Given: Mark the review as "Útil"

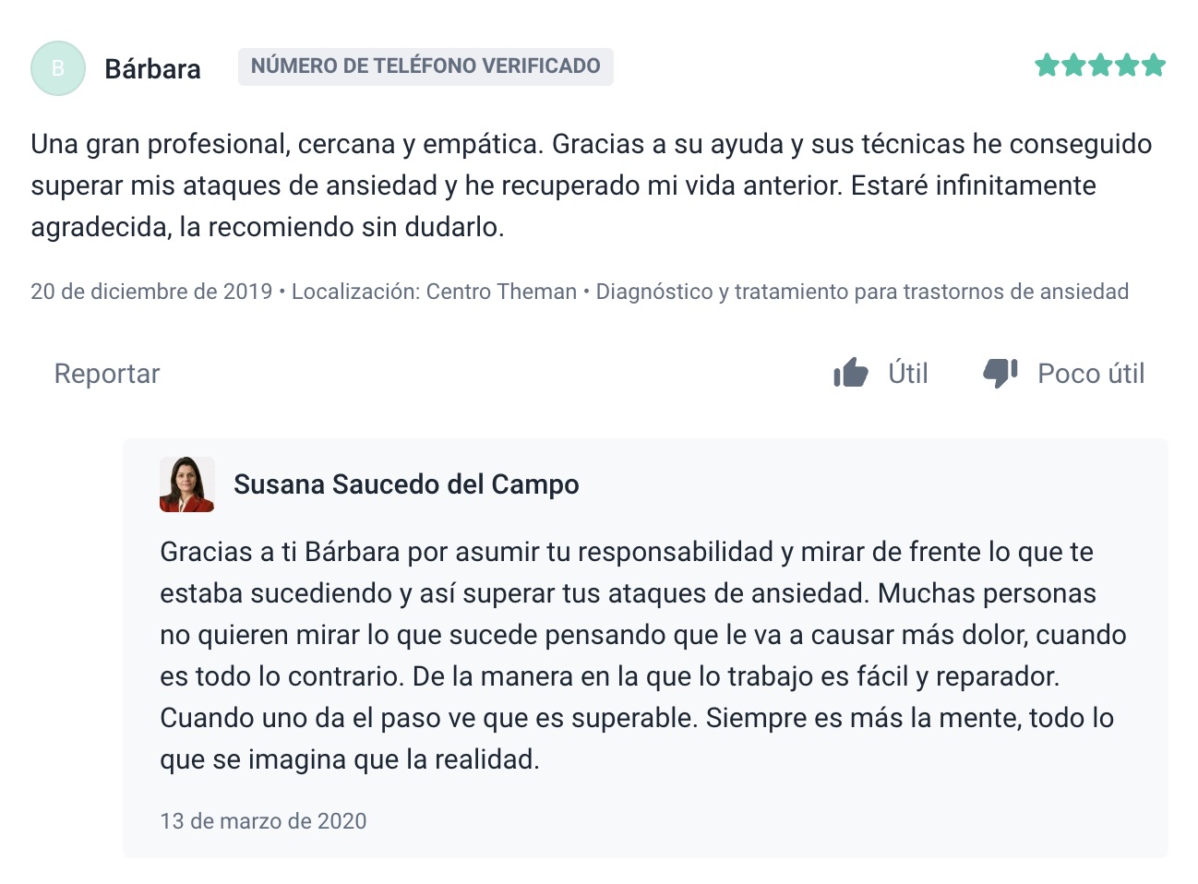Looking at the screenshot, I should click(907, 374).
